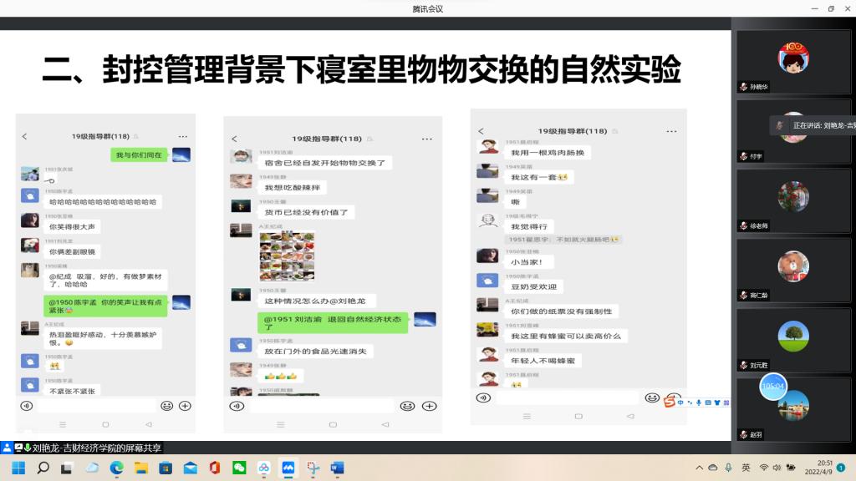856x481 pixels.
Task: Click the 105:04 floating timer bubble
Action: [772, 386]
